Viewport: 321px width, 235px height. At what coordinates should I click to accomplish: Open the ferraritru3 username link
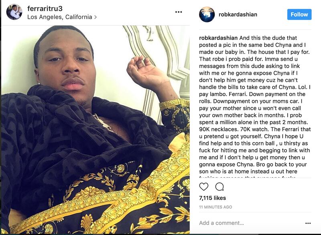[45, 8]
